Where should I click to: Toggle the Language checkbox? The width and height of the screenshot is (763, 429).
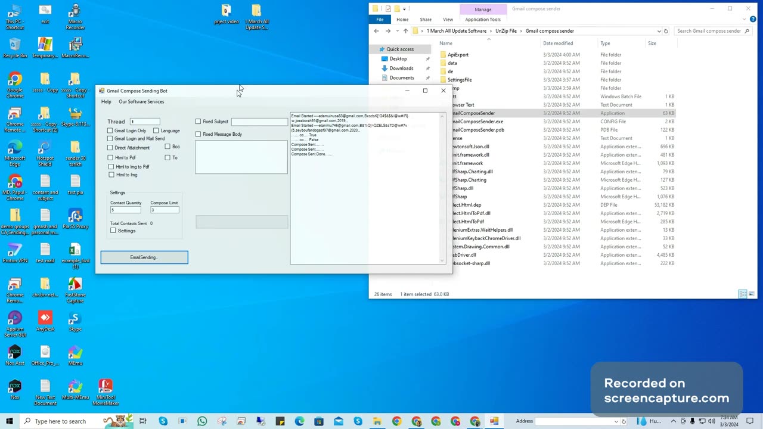[156, 130]
